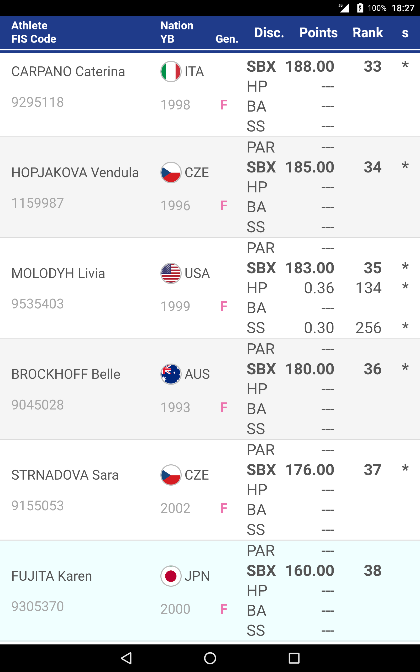Open athlete FUJITA Karen
420x672 pixels.
[52, 576]
